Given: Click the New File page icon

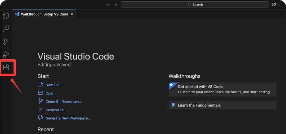Looking at the screenshot, I should point(41,85).
